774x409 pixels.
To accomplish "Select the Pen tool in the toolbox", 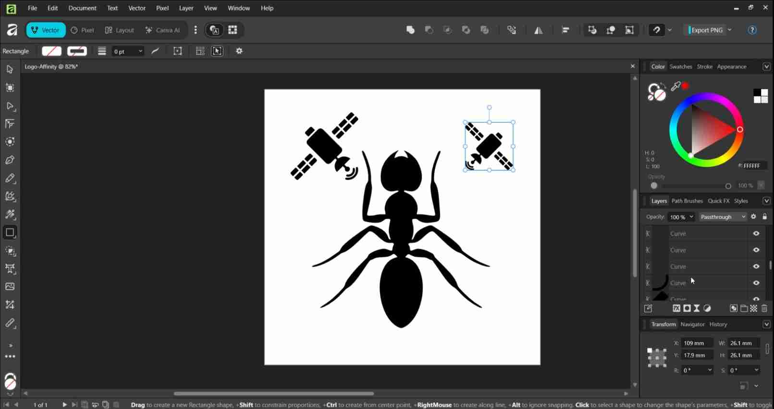I will coord(10,160).
